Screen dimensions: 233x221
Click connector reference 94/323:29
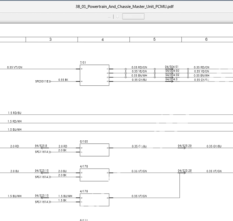point(185,146)
